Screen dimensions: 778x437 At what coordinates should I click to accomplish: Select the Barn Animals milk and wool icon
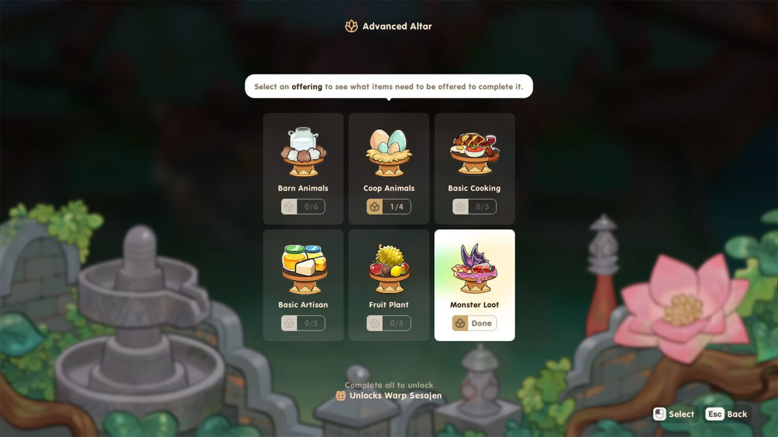pos(303,152)
